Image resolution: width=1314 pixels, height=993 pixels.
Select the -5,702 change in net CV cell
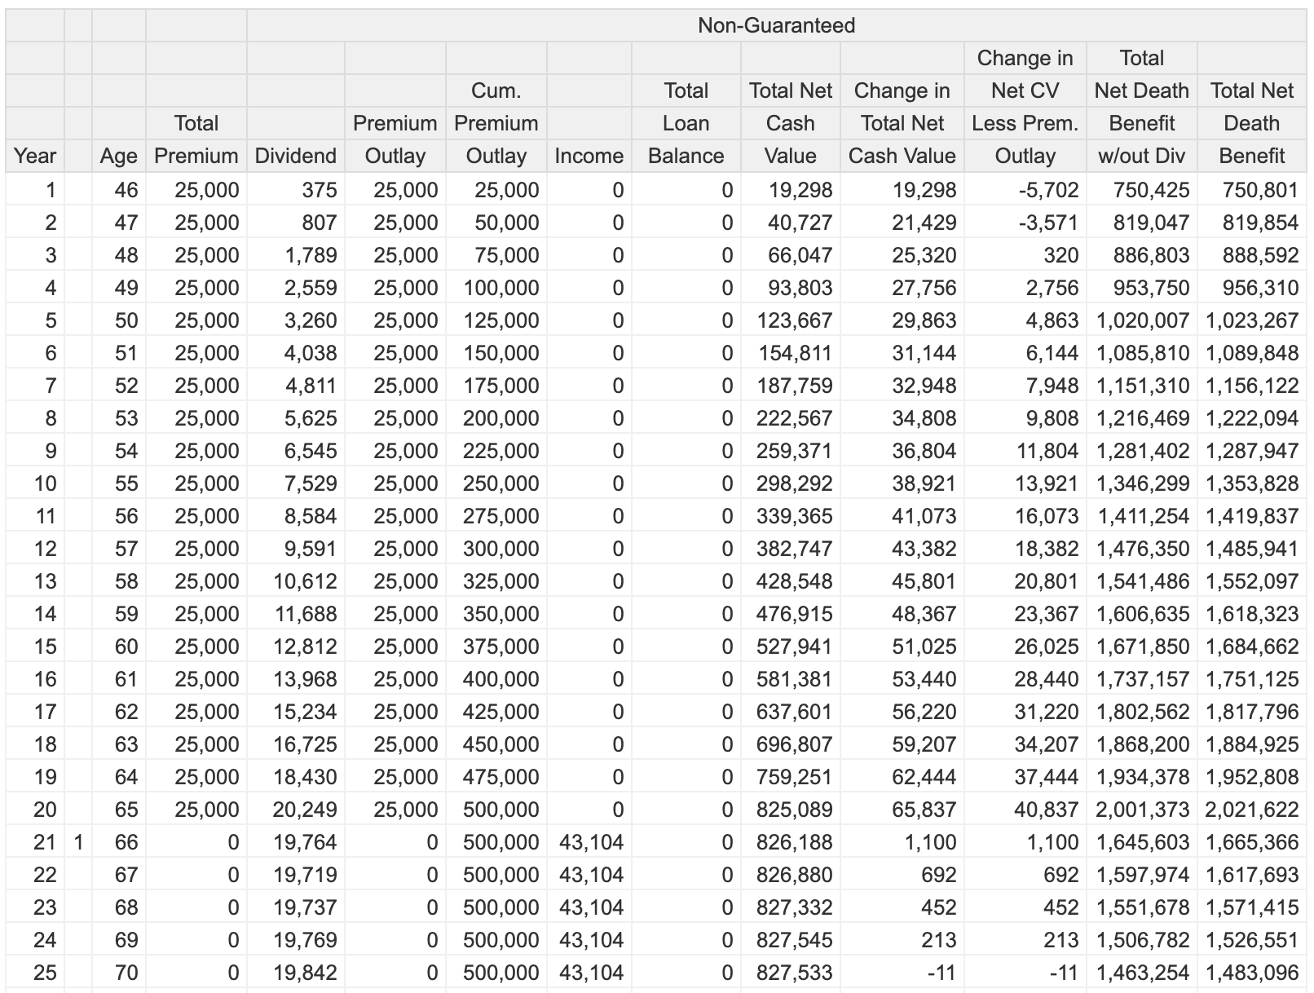[x=1025, y=190]
